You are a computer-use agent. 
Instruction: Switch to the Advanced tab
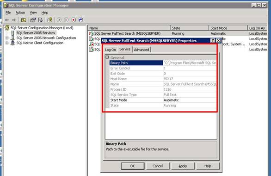tap(142, 50)
